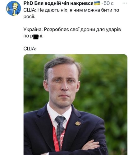Screen dimensions: 133x155
Task: Open the attached photo of man in suit
Action: pos(76,104)
